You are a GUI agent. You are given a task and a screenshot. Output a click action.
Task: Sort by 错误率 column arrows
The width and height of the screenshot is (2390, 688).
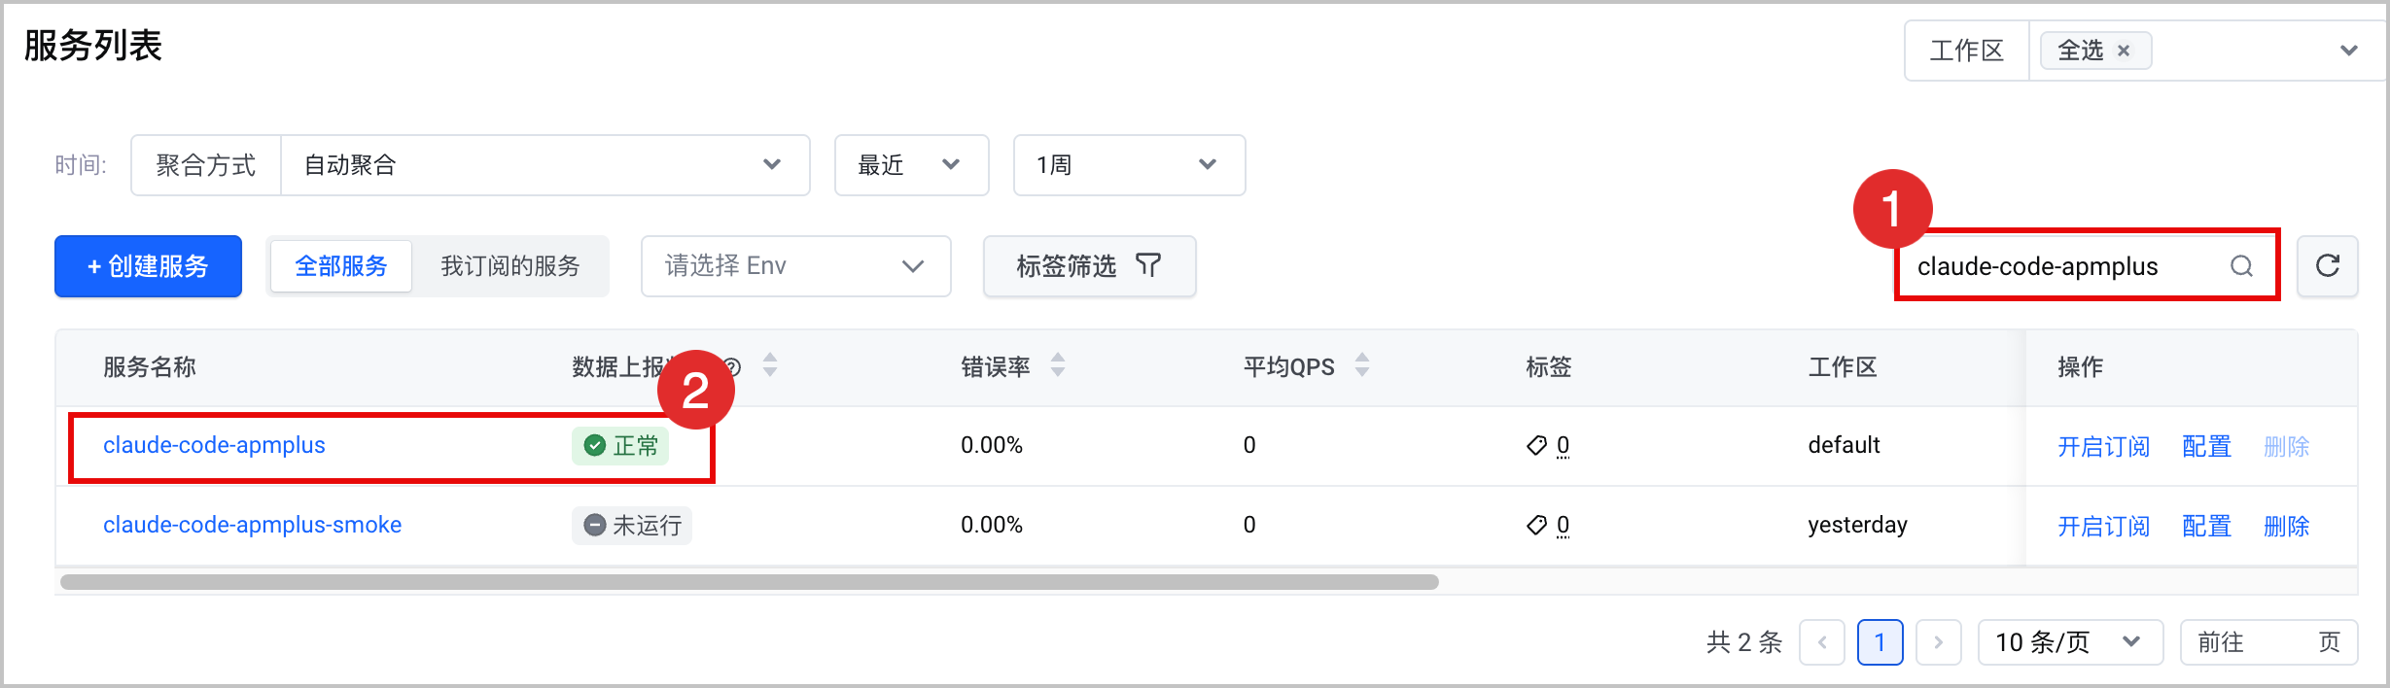pos(1058,365)
